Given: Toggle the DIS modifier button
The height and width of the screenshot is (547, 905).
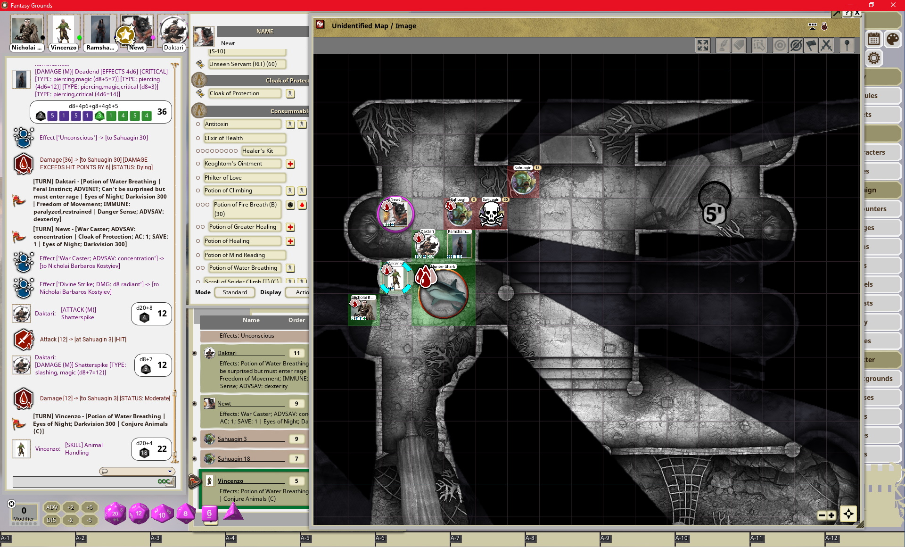Looking at the screenshot, I should (x=52, y=520).
